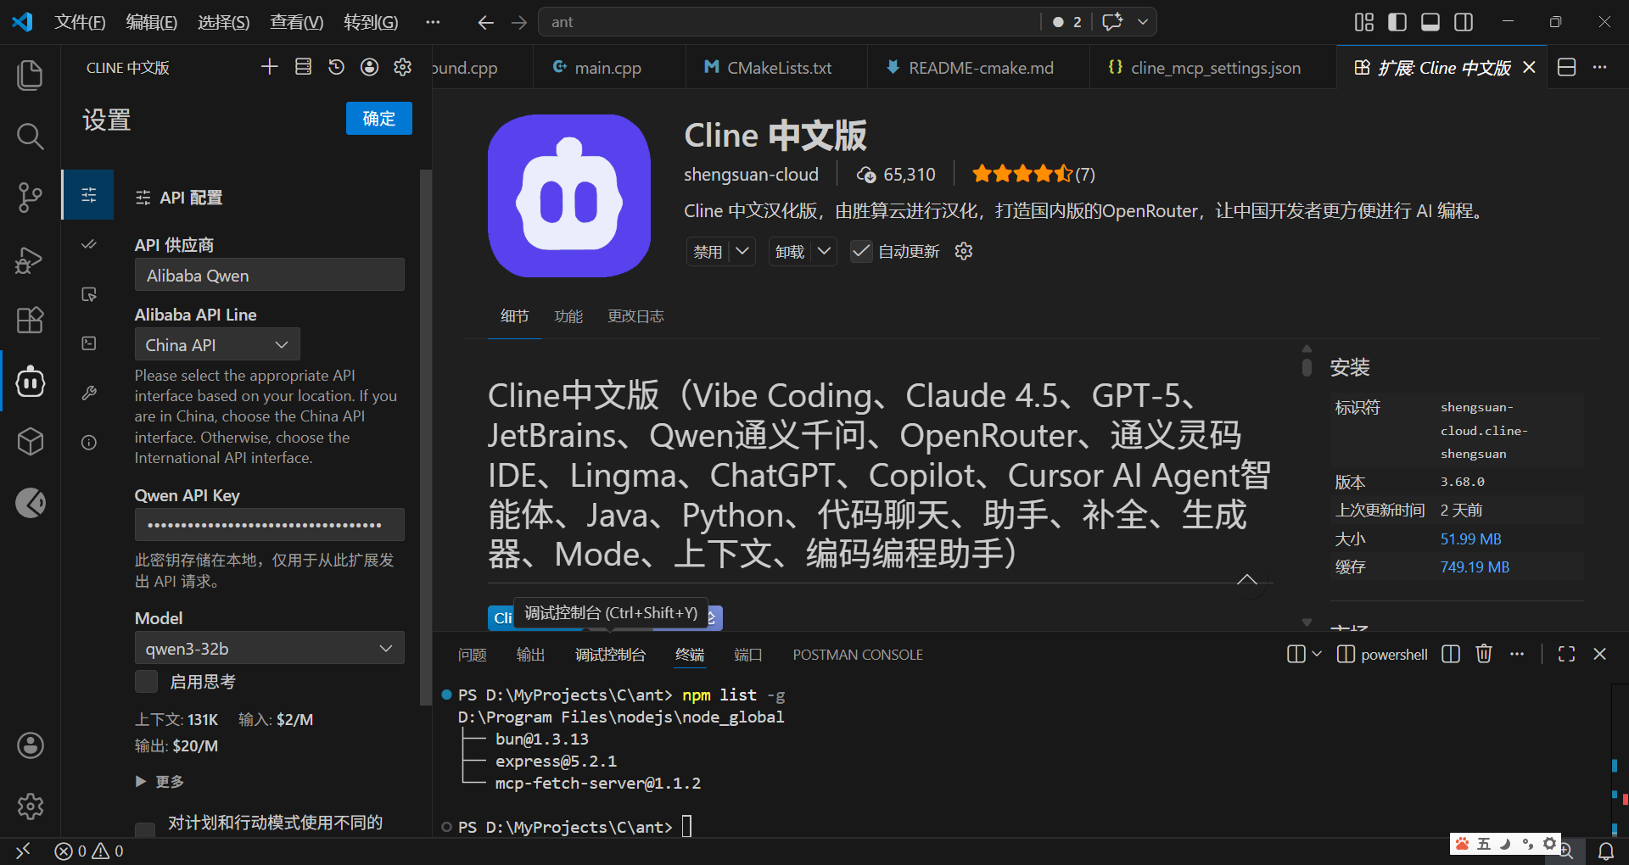Image resolution: width=1629 pixels, height=865 pixels.
Task: Click the 749.19 MB cache link
Action: click(1475, 567)
